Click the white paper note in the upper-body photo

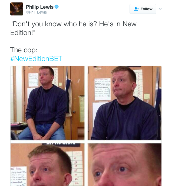point(102,89)
